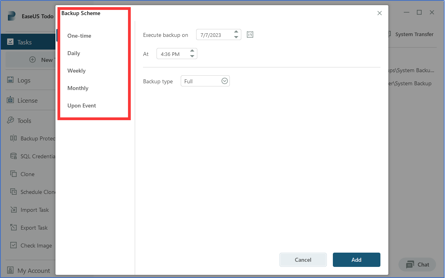The width and height of the screenshot is (445, 278).
Task: Increase the backup time with up arrow
Action: coord(192,51)
